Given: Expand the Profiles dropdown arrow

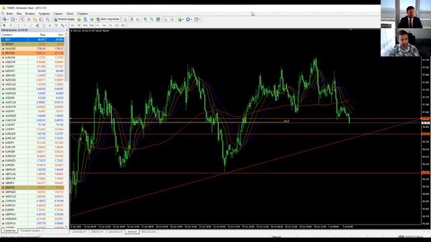Looking at the screenshot, I should tap(16, 19).
